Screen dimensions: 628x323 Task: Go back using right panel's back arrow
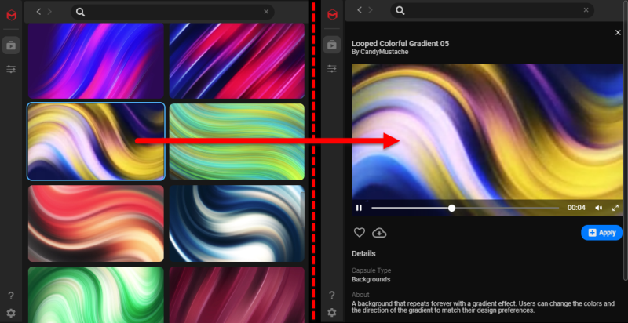click(360, 10)
